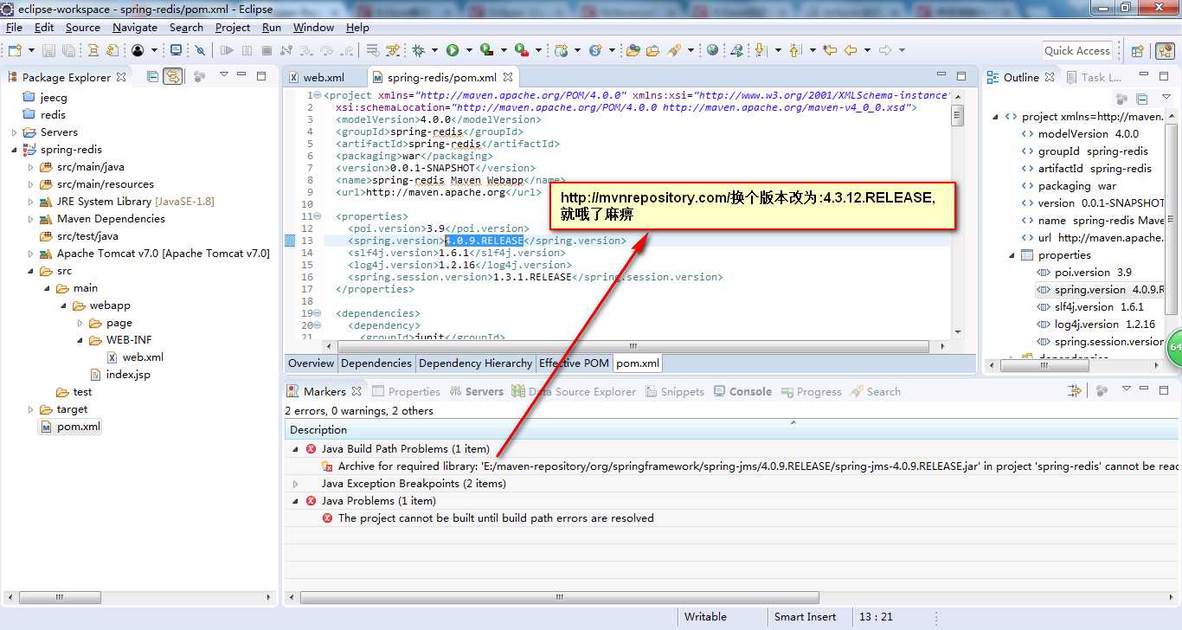Click the Terminate debug toolbar icon
This screenshot has height=630, width=1182.
tap(267, 50)
